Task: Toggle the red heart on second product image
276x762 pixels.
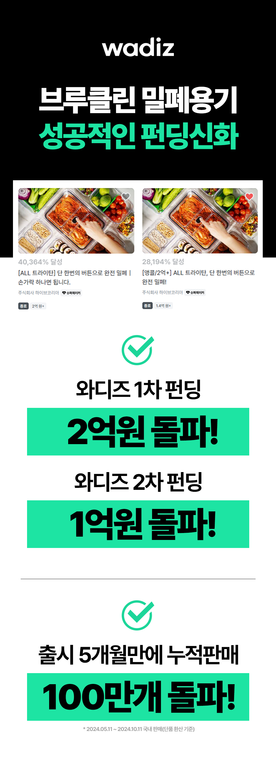Action: 250,196
